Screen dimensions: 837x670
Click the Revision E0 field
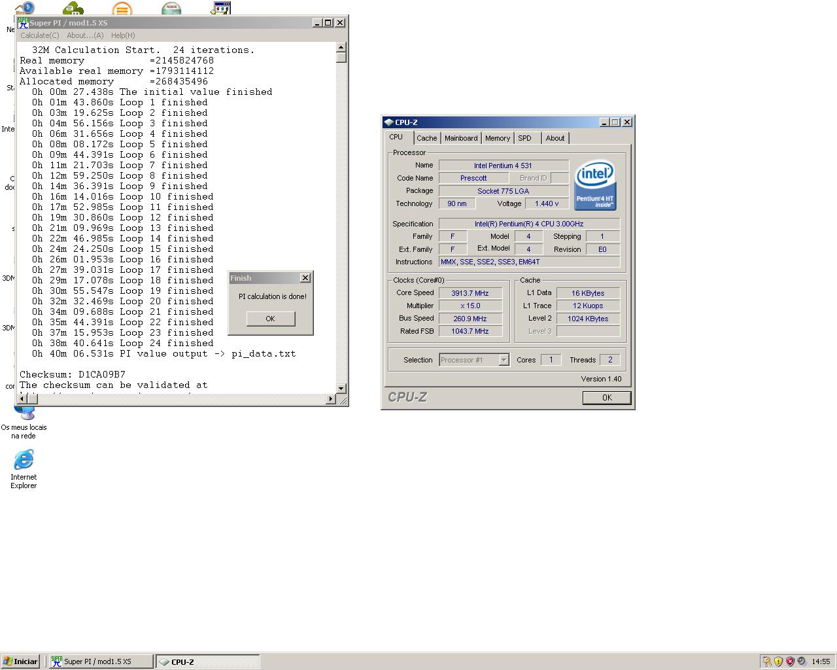click(x=602, y=249)
